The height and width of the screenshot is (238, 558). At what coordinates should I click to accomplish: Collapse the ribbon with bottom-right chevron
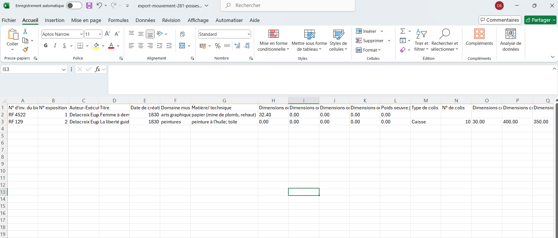coord(552,57)
